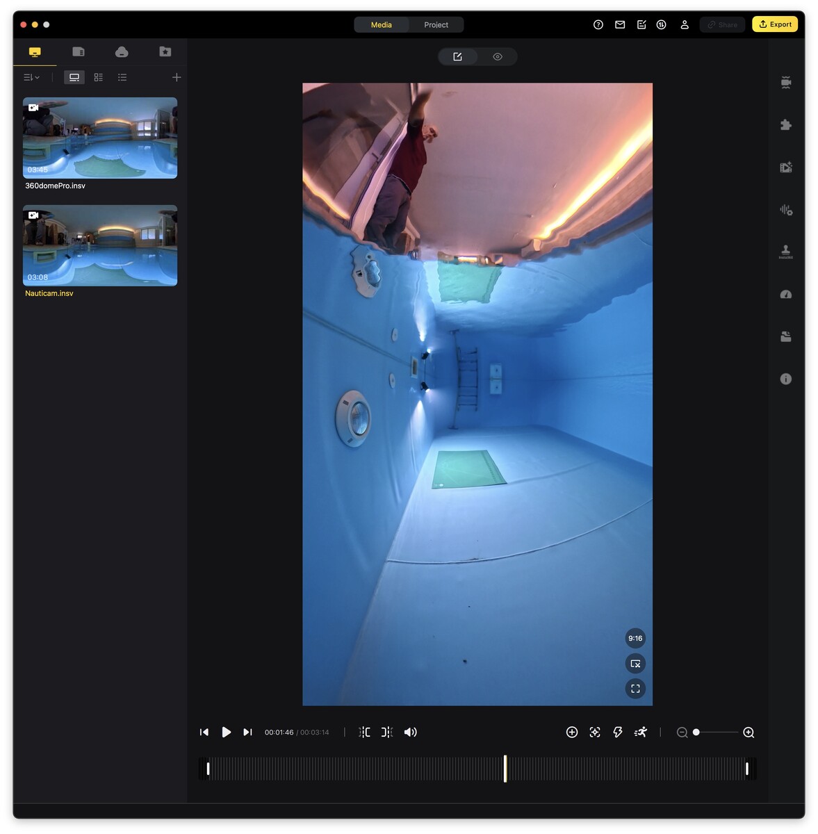The image size is (818, 834).
Task: Open the starred/favorites media source
Action: coord(165,51)
